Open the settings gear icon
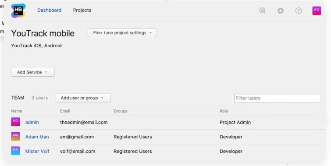Image resolution: width=331 pixels, height=166 pixels. point(280,11)
